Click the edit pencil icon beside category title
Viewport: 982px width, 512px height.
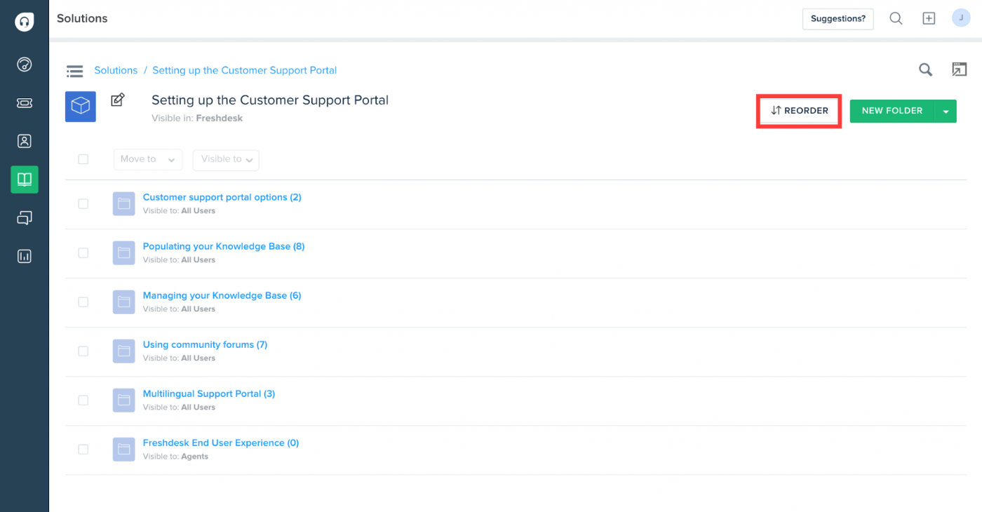118,100
